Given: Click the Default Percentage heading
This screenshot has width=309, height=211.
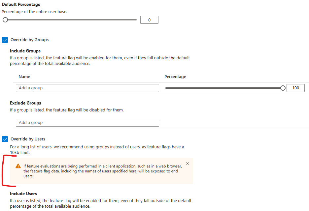Looking at the screenshot, I should point(21,4).
